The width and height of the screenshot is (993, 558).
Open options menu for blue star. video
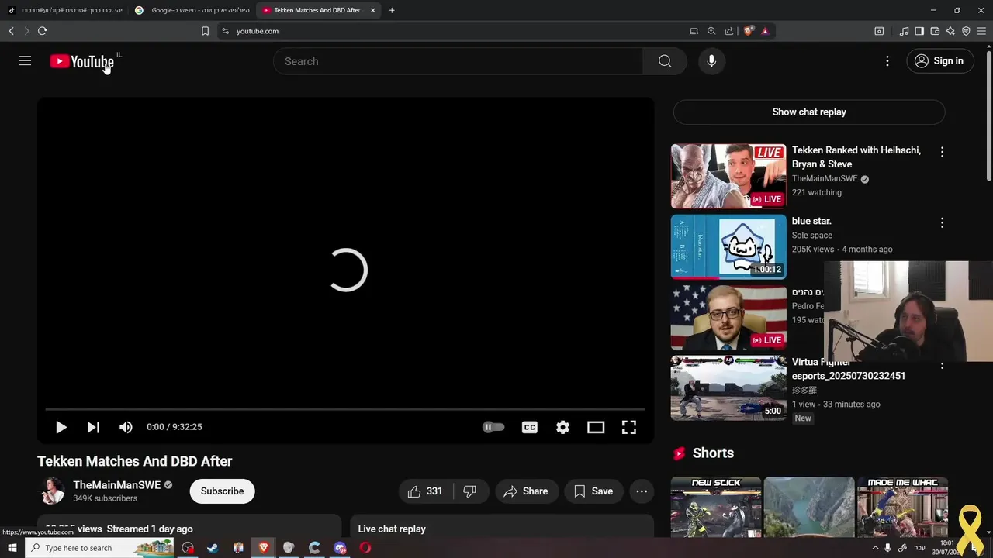click(x=942, y=222)
